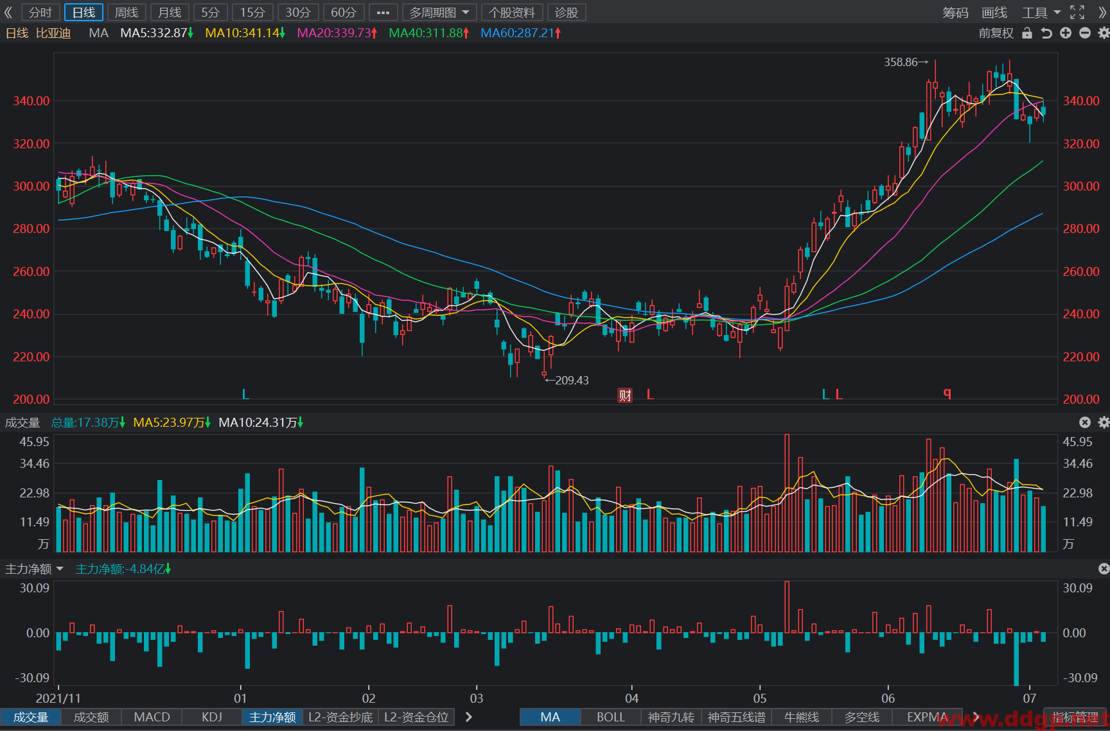Open 工具 tools dropdown

(x=1041, y=12)
